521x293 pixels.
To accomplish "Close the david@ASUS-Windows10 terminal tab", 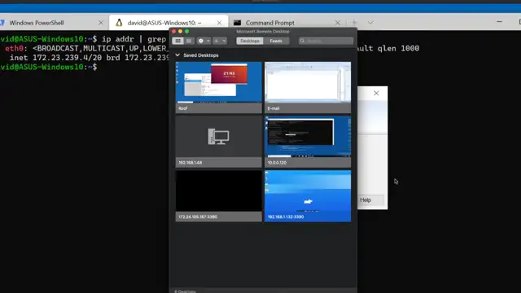I will 219,23.
